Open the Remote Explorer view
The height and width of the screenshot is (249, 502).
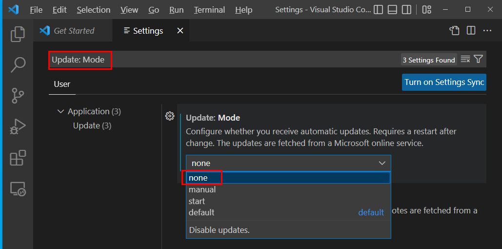click(18, 188)
